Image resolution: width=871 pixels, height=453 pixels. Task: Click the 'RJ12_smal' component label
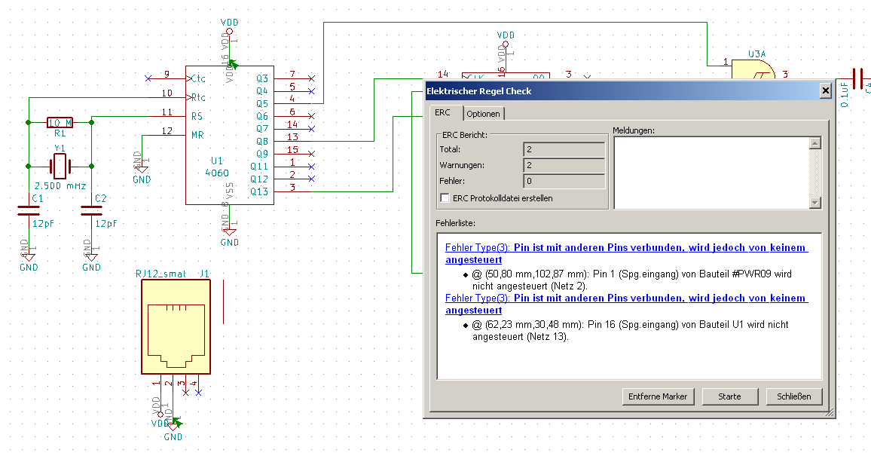[x=161, y=274]
